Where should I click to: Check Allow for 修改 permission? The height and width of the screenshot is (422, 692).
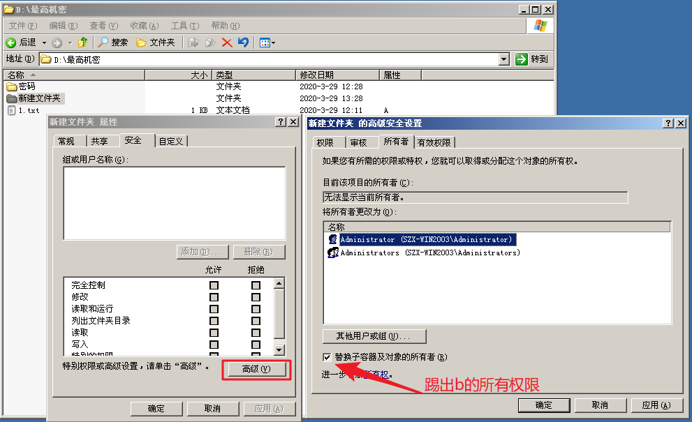click(x=214, y=297)
